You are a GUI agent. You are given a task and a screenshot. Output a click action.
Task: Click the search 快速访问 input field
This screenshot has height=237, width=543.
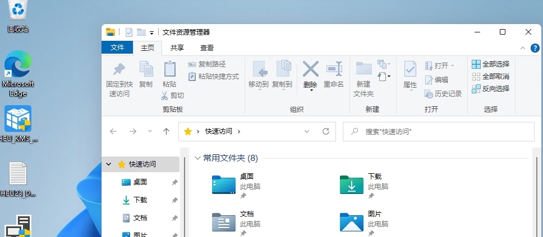[439, 131]
